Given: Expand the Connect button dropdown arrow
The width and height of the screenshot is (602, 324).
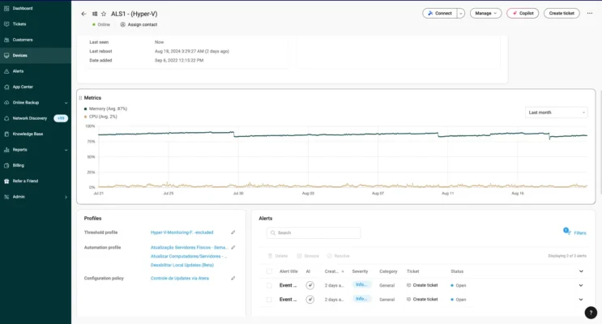Looking at the screenshot, I should [461, 13].
